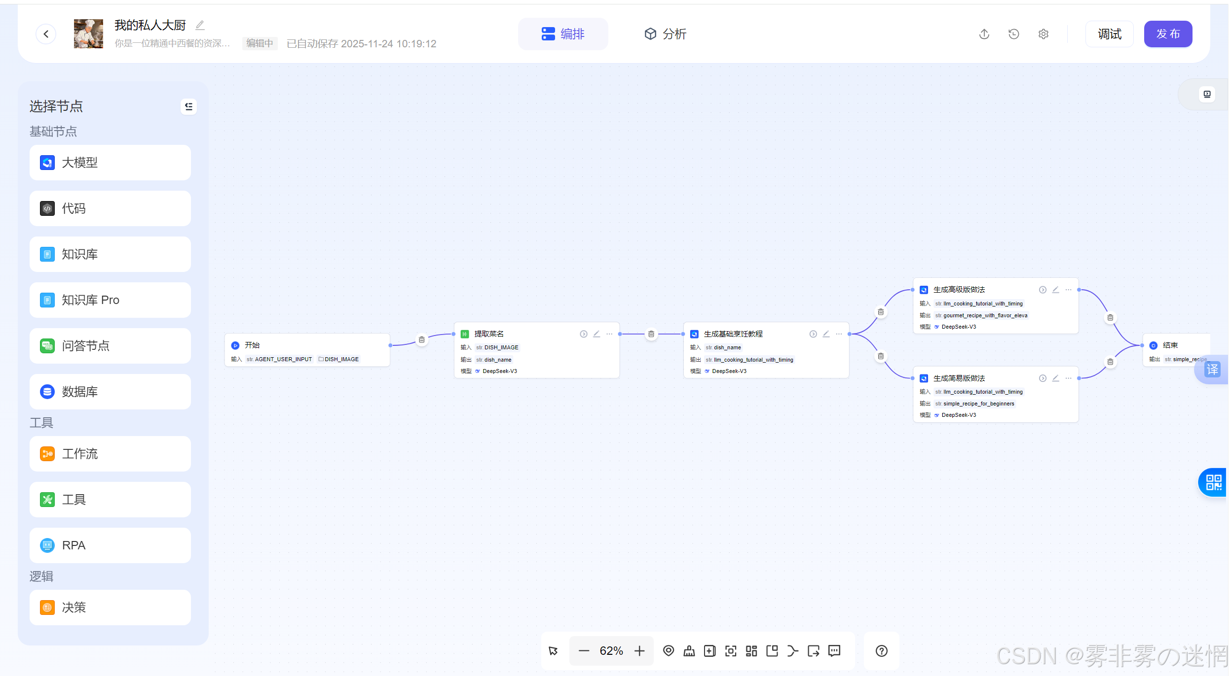Select the pointer cursor mode tool
The width and height of the screenshot is (1231, 676).
pyautogui.click(x=553, y=651)
